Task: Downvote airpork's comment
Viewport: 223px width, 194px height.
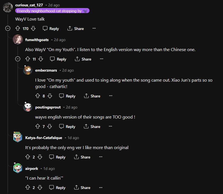Action: point(40,188)
